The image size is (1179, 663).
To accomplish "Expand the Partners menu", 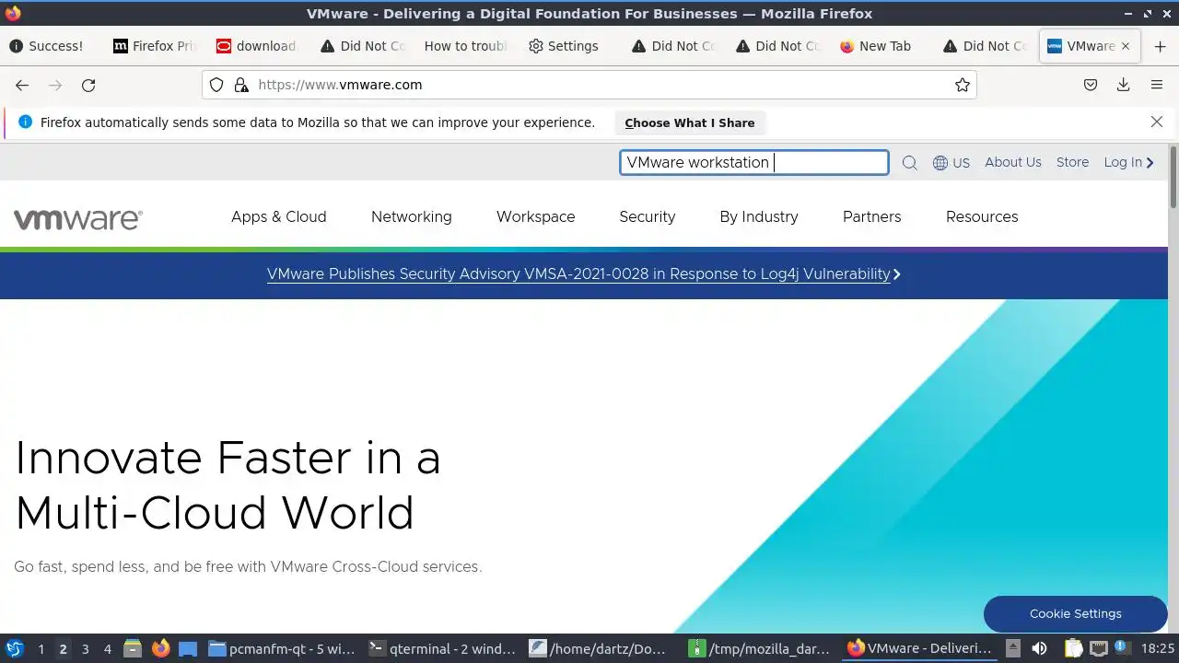I will tap(871, 217).
